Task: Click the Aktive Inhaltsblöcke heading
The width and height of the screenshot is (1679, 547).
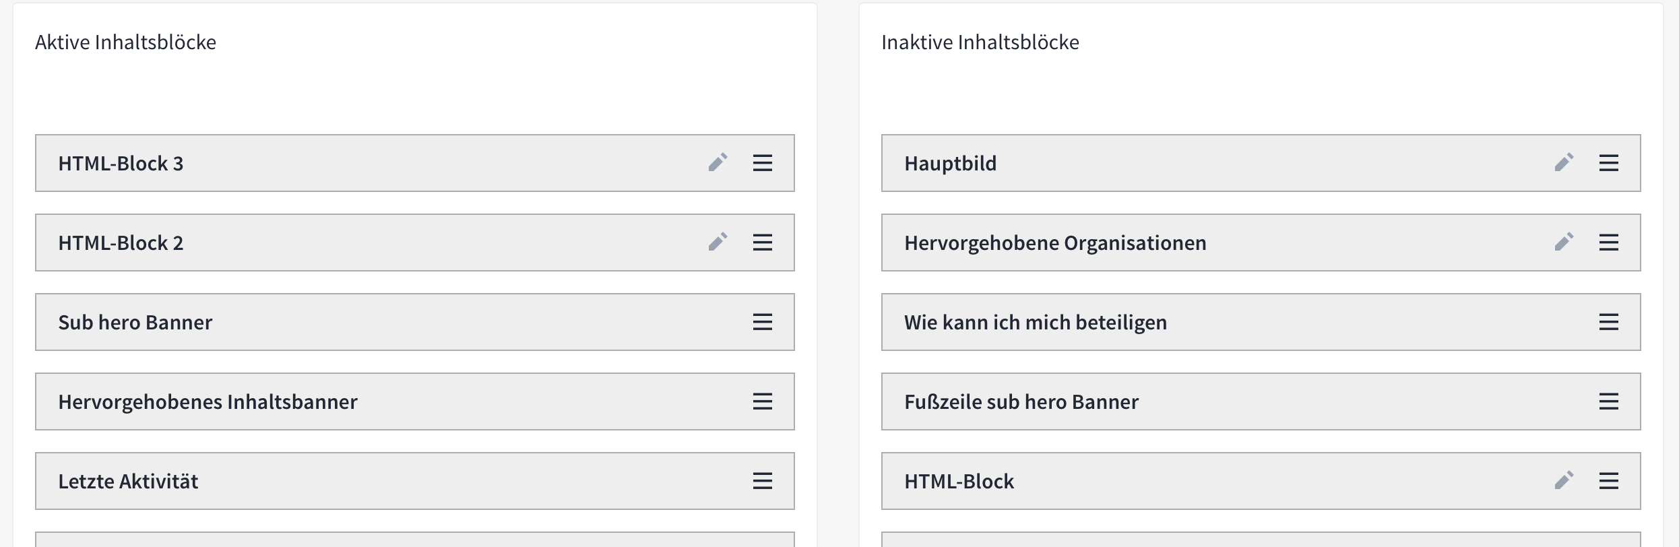Action: tap(126, 42)
